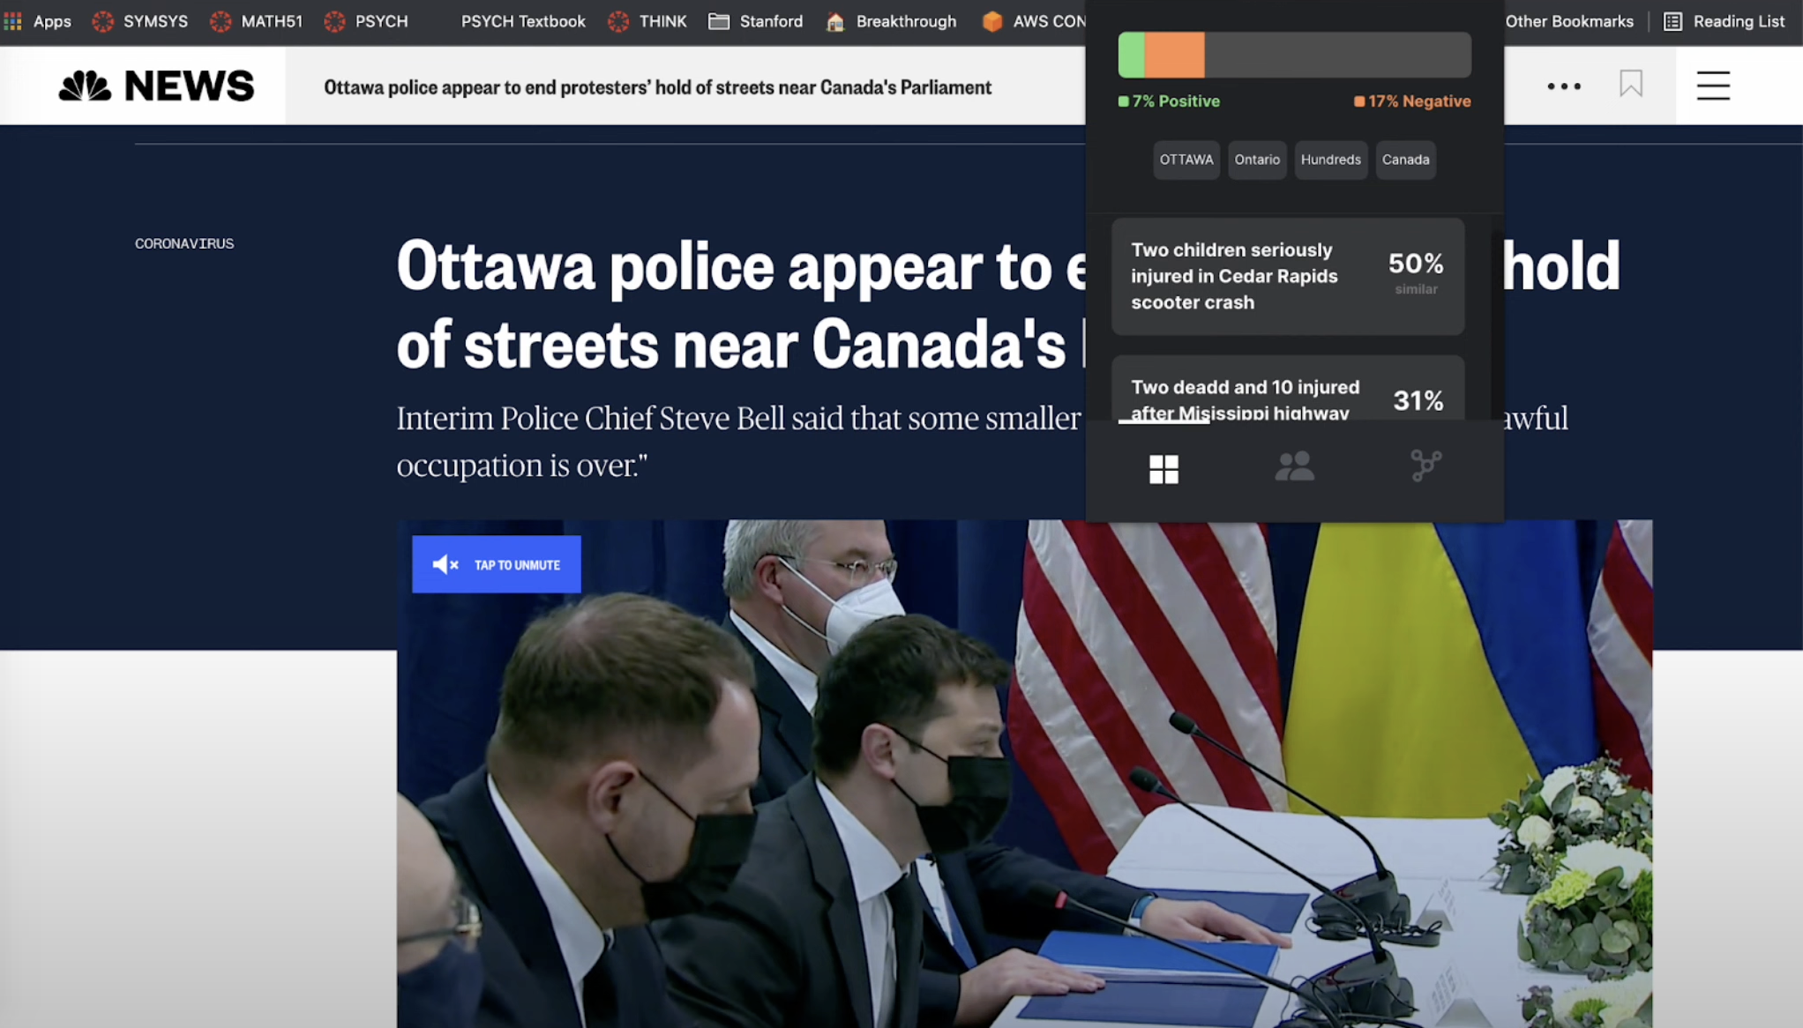
Task: Open the PSYCH Textbook bookmark
Action: pyautogui.click(x=522, y=21)
